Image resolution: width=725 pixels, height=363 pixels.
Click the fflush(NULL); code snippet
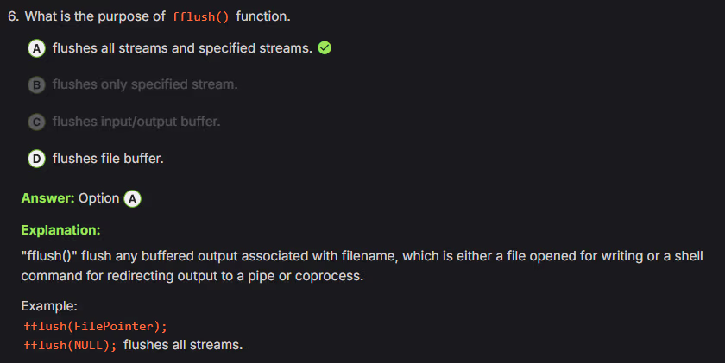click(x=72, y=346)
